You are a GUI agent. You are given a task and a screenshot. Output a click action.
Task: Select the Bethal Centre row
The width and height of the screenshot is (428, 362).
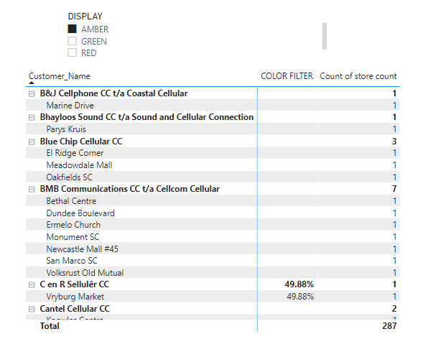[213, 201]
